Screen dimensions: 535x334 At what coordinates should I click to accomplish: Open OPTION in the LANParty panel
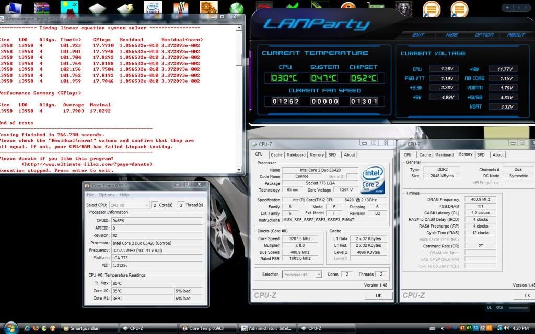coord(484,35)
